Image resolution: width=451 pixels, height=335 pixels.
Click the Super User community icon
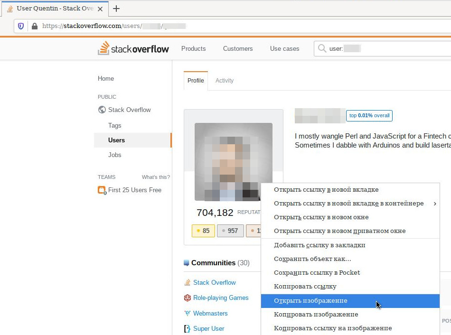click(x=187, y=328)
